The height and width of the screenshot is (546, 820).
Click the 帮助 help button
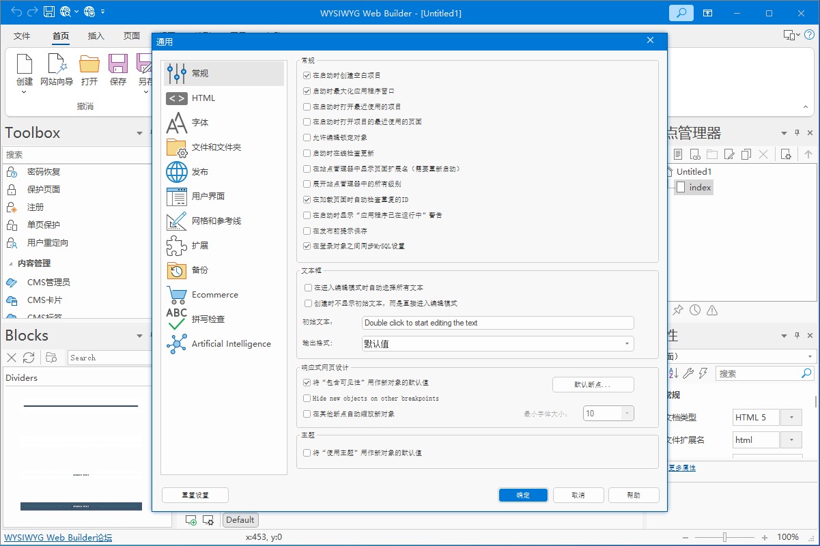pos(634,495)
